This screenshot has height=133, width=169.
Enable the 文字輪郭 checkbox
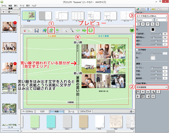coord(137,49)
